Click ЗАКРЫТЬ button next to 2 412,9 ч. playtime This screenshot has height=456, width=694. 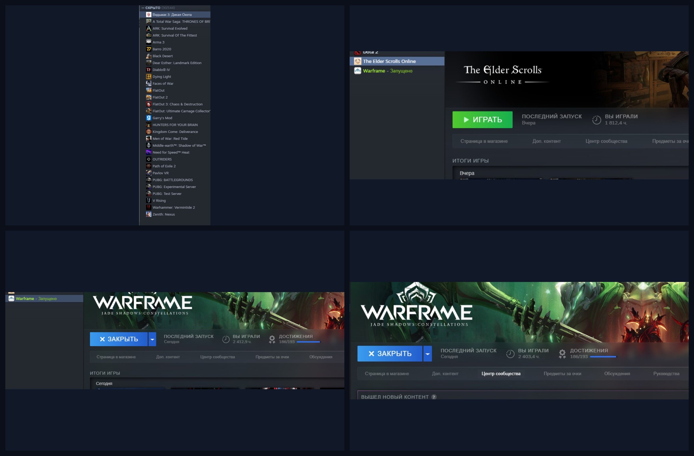(119, 339)
